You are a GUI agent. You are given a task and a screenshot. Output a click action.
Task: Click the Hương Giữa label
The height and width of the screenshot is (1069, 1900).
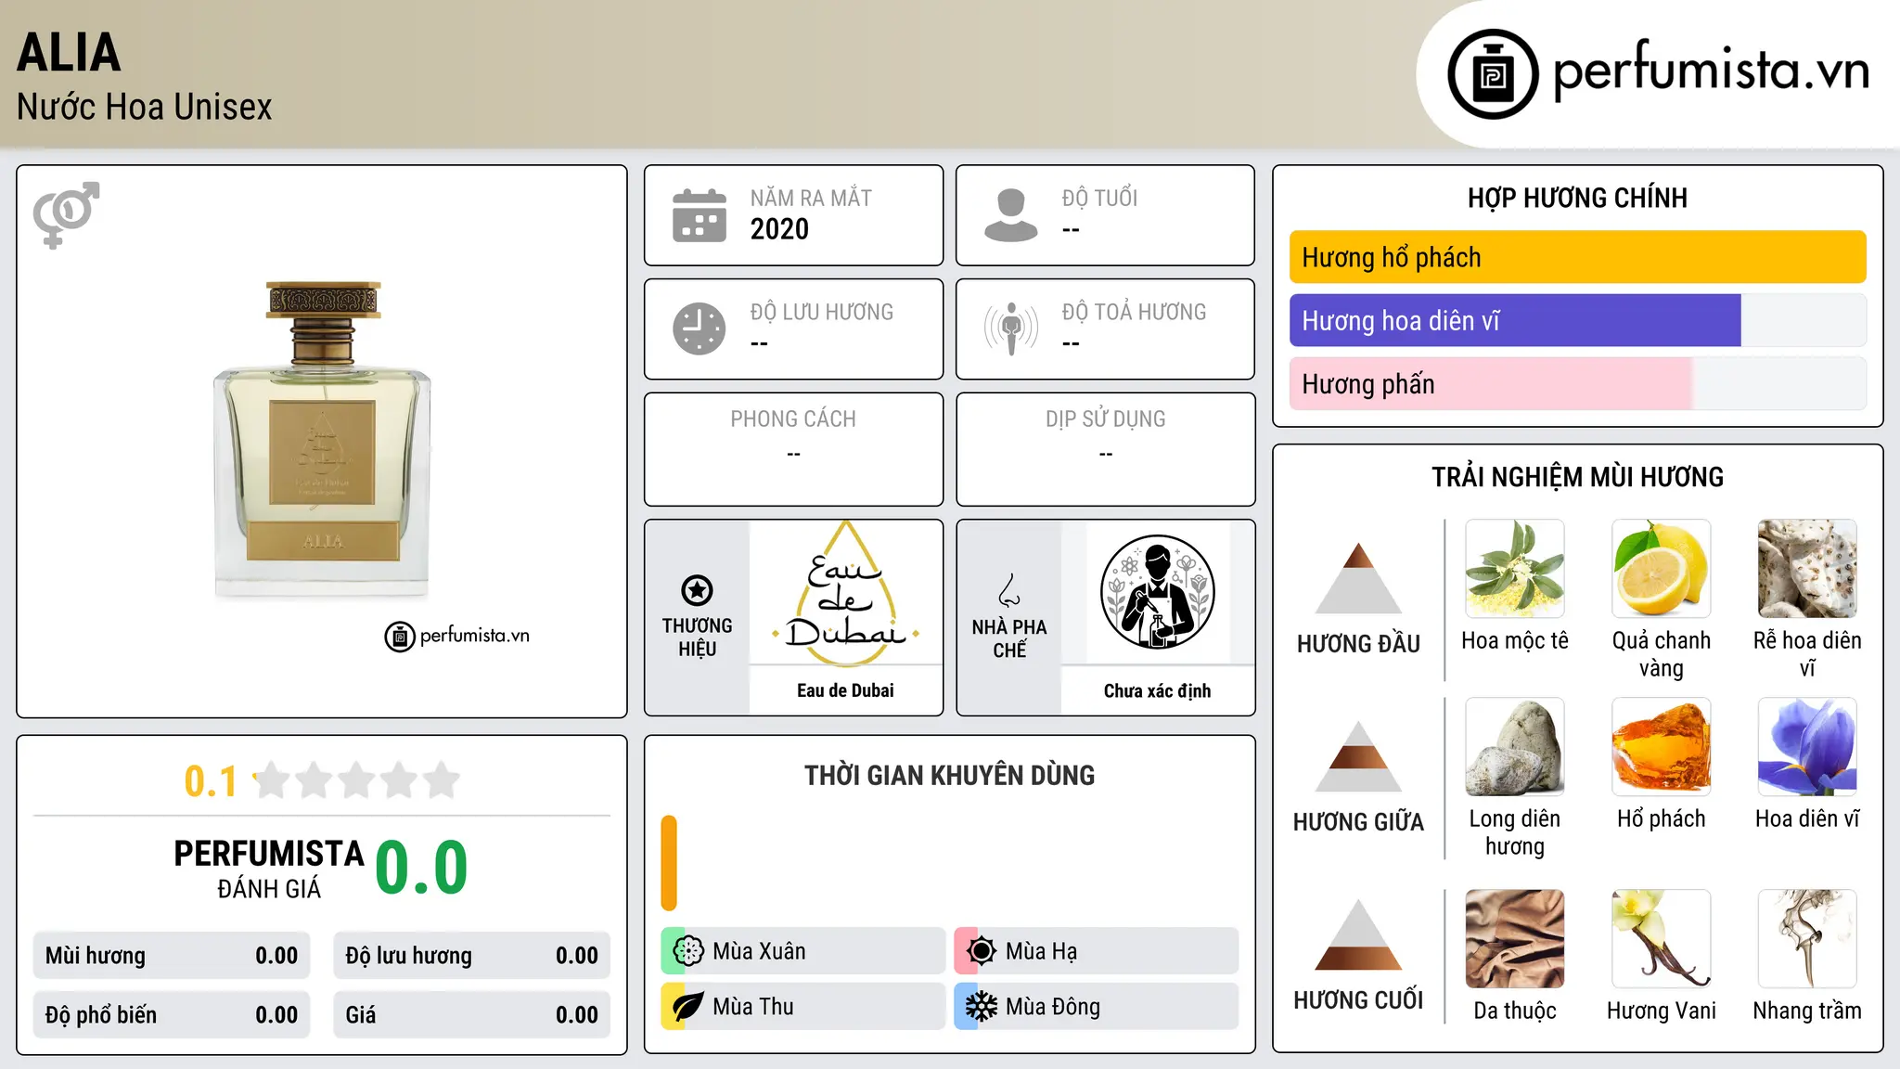tap(1358, 822)
